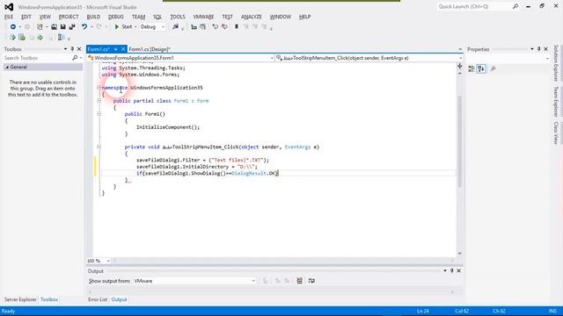Screen dimensions: 563x316
Task: Click the Search Toolbox input field
Action: (x=38, y=58)
